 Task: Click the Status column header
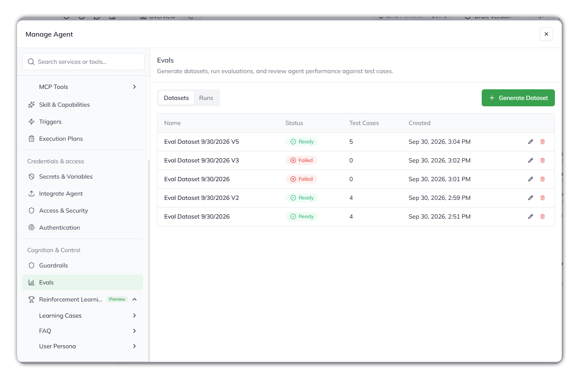click(x=294, y=123)
